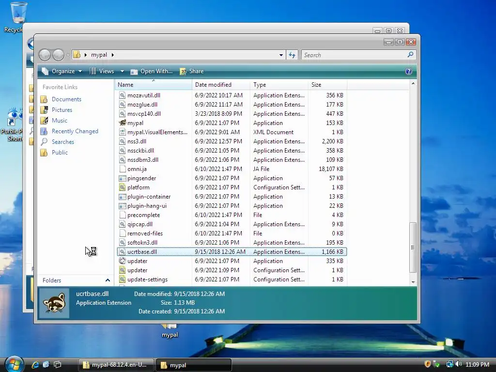
Task: Open Searches in Favorite Links
Action: tap(63, 142)
